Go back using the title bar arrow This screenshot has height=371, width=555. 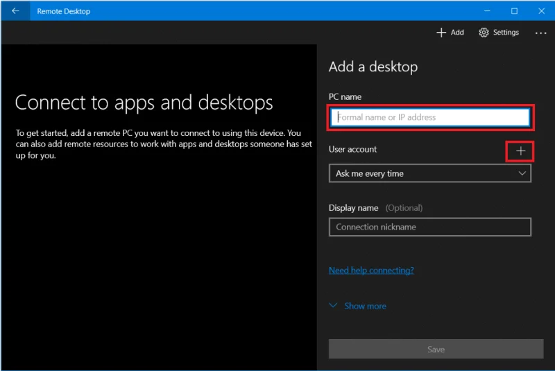pyautogui.click(x=15, y=11)
